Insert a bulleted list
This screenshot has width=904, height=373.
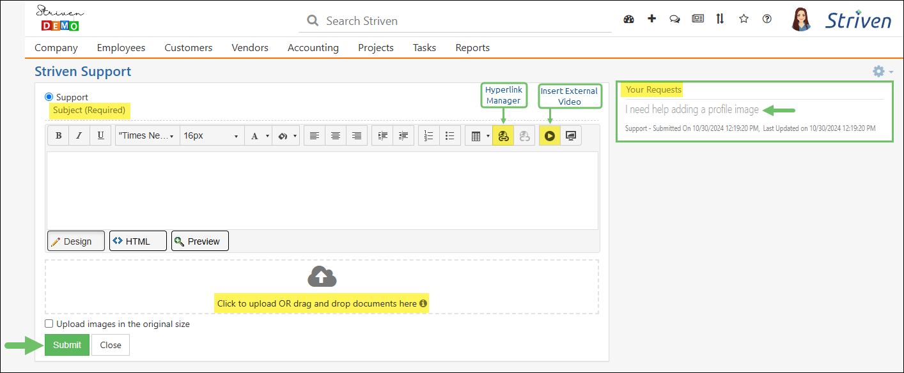coord(450,136)
